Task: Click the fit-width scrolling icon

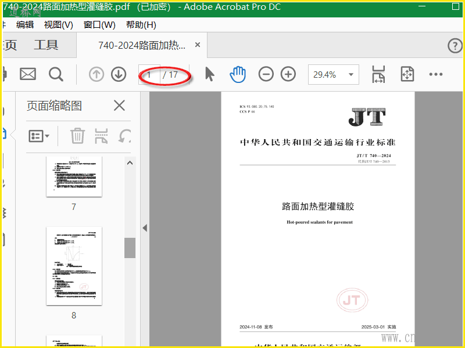Action: tap(378, 74)
